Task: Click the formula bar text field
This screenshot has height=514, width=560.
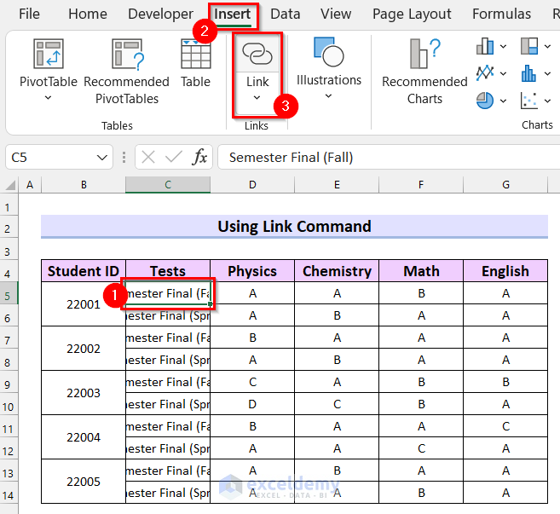Action: pos(384,157)
